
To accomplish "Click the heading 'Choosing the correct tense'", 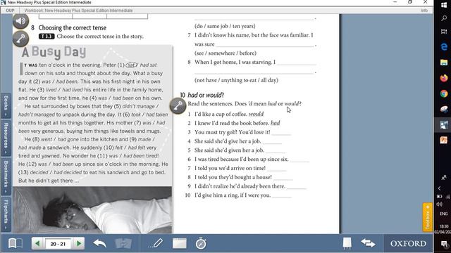I will [x=73, y=28].
